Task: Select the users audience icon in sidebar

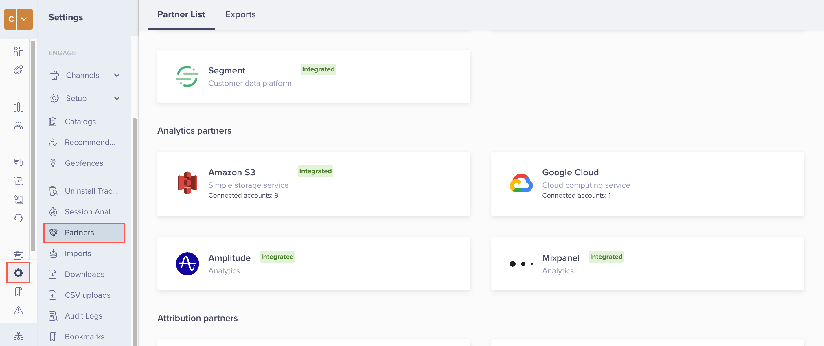Action: pyautogui.click(x=18, y=126)
